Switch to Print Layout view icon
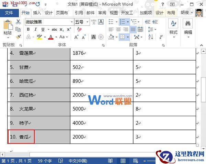The width and height of the screenshot is (206, 164). coord(123,161)
